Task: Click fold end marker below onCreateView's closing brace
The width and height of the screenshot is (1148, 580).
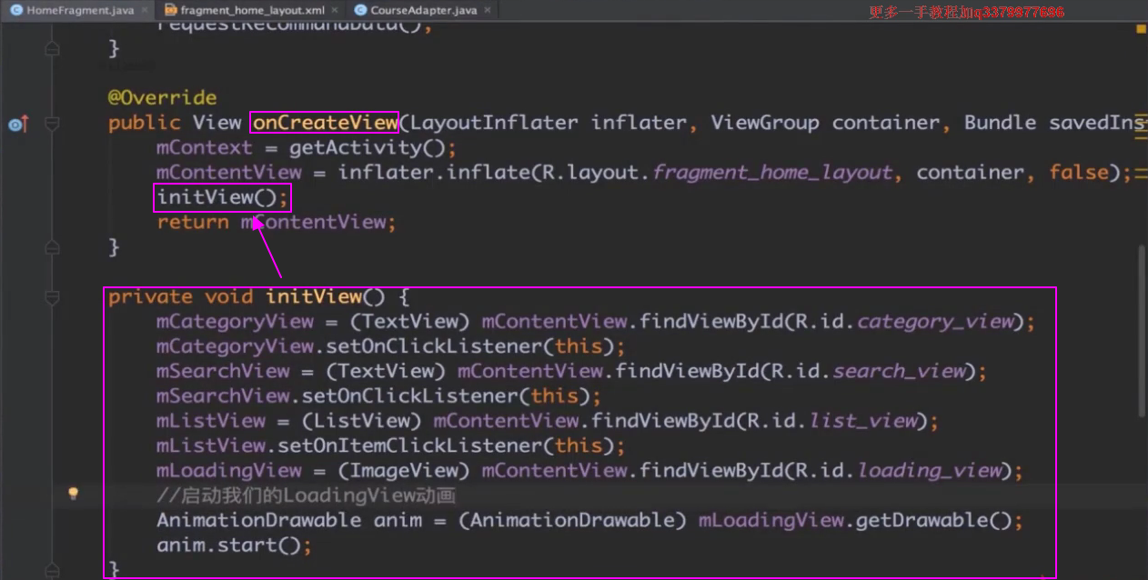Action: coord(52,246)
